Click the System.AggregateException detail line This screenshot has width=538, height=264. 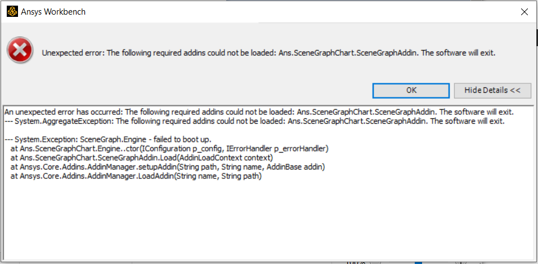tap(254, 121)
